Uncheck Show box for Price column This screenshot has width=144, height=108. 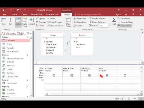pyautogui.click(x=107, y=75)
